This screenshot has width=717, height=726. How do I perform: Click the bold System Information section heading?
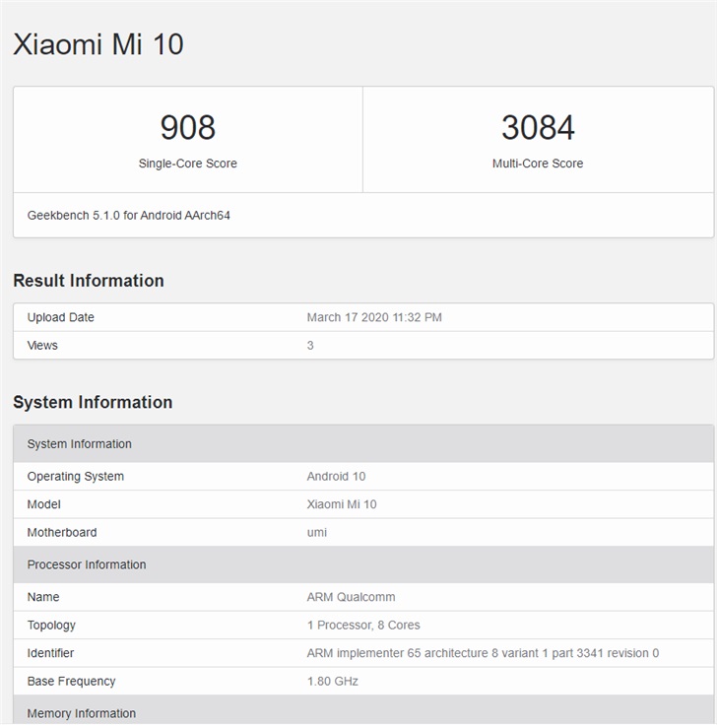point(93,402)
